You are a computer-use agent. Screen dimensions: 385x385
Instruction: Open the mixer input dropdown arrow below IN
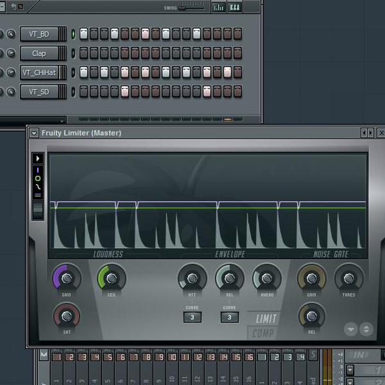click(350, 370)
